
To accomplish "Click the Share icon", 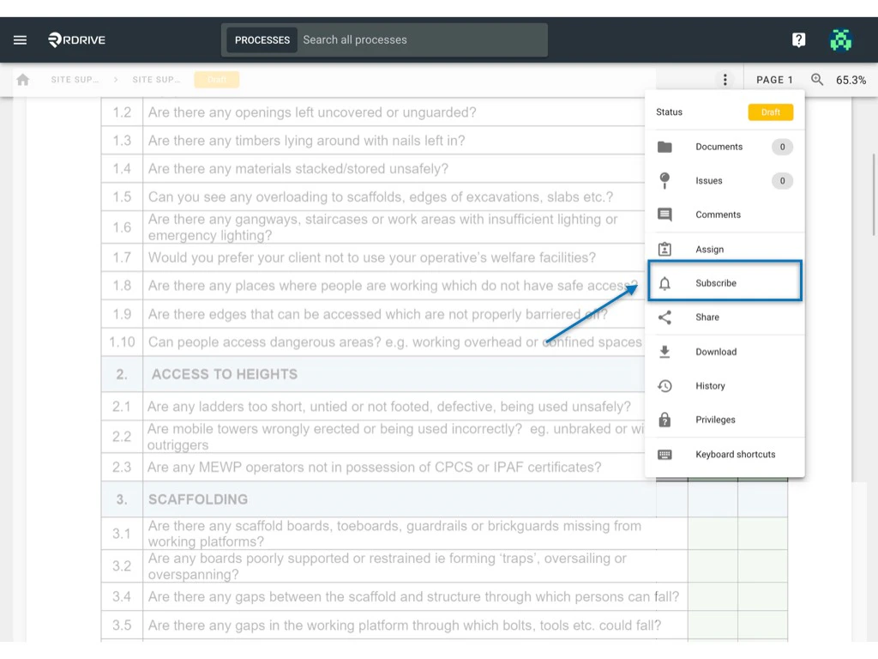I will pos(665,317).
